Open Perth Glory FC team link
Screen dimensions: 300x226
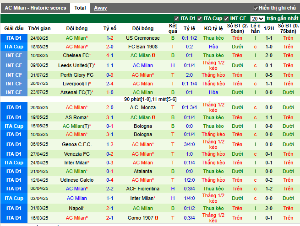77,75
